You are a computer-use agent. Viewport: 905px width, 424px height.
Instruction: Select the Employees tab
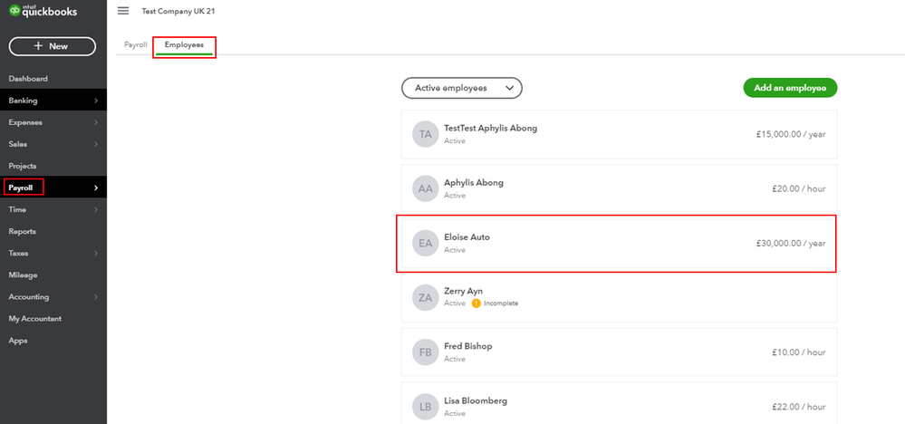click(x=184, y=44)
